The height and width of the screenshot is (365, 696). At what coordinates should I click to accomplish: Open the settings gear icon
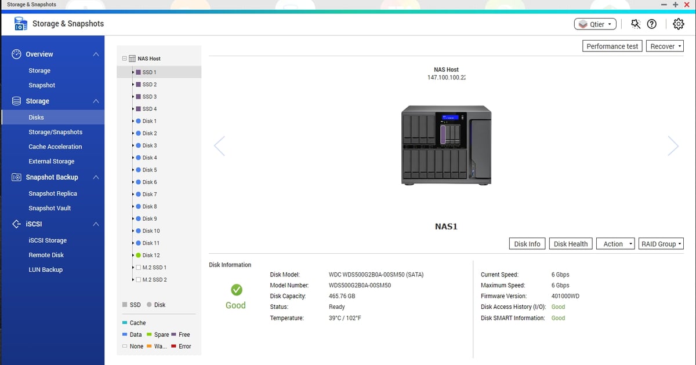pyautogui.click(x=678, y=24)
